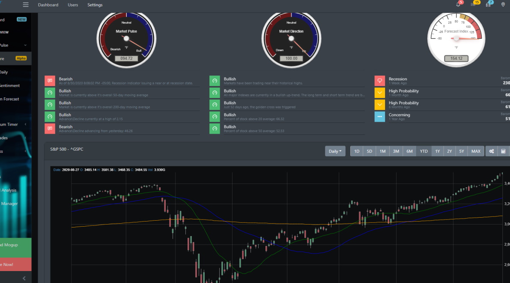Show MAX chart range
This screenshot has height=283, width=510.
click(x=476, y=151)
